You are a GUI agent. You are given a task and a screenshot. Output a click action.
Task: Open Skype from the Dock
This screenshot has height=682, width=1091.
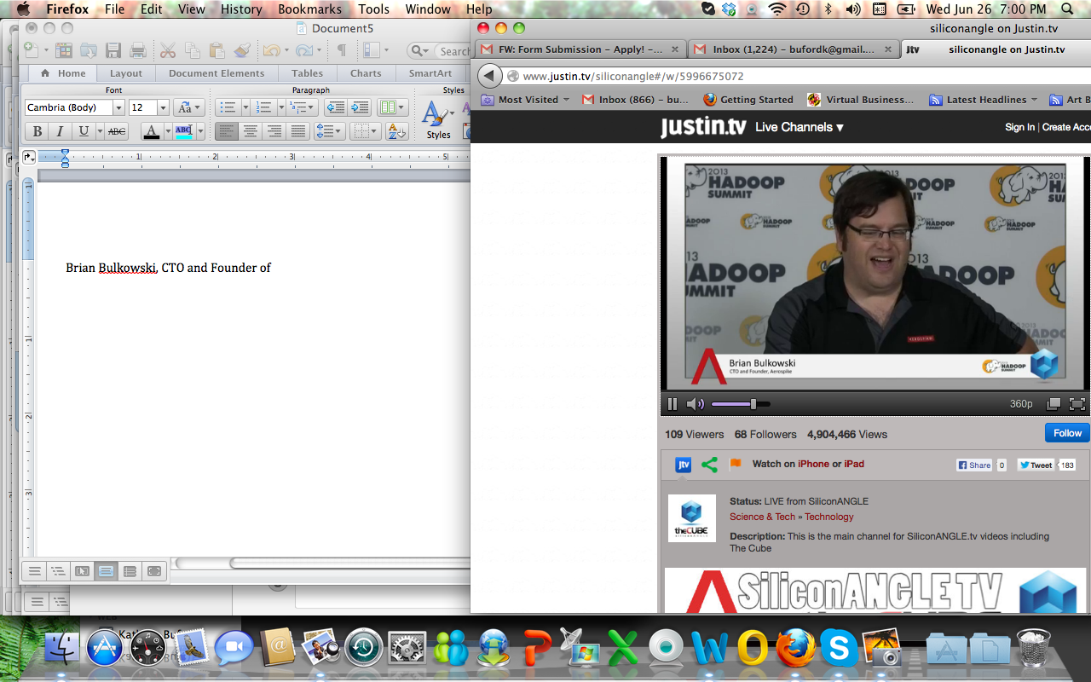839,649
